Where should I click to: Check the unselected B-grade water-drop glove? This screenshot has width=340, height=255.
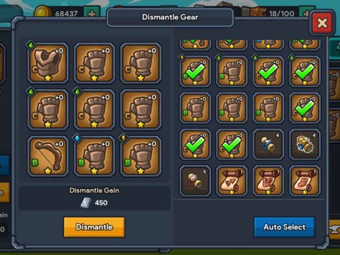click(x=231, y=71)
